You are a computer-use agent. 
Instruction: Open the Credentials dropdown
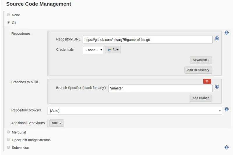(93, 50)
